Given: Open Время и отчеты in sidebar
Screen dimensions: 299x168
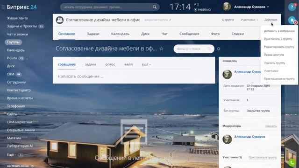Looking at the screenshot, I should click(20, 98).
